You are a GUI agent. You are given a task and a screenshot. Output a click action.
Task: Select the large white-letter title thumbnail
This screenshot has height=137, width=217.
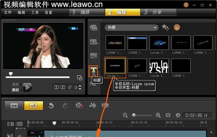coord(159,66)
